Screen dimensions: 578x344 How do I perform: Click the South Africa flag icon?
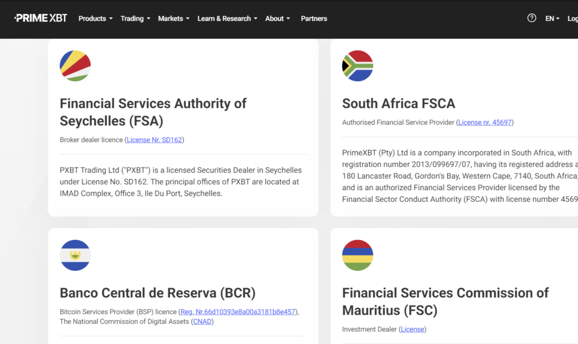(357, 65)
